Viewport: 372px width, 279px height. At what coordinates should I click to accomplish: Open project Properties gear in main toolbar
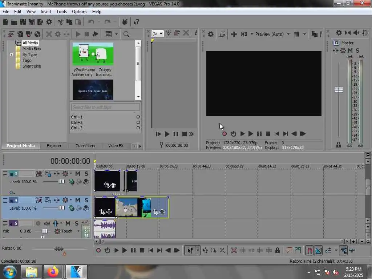tap(49, 22)
